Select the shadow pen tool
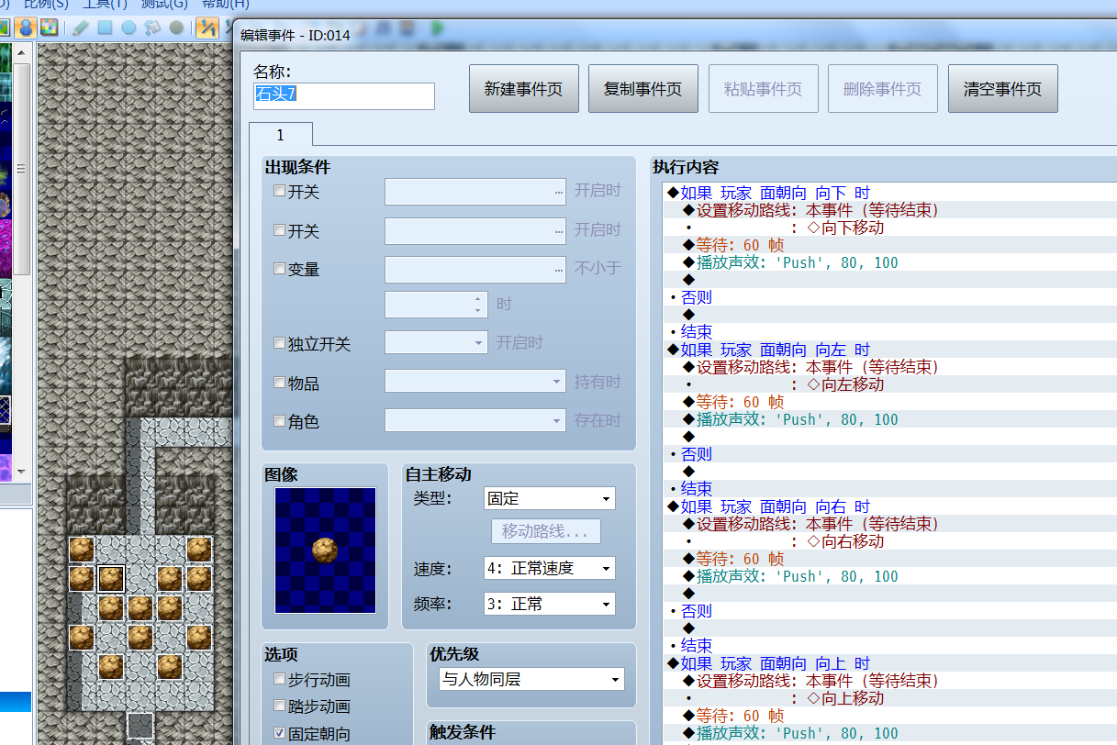This screenshot has height=745, width=1117. 176,28
